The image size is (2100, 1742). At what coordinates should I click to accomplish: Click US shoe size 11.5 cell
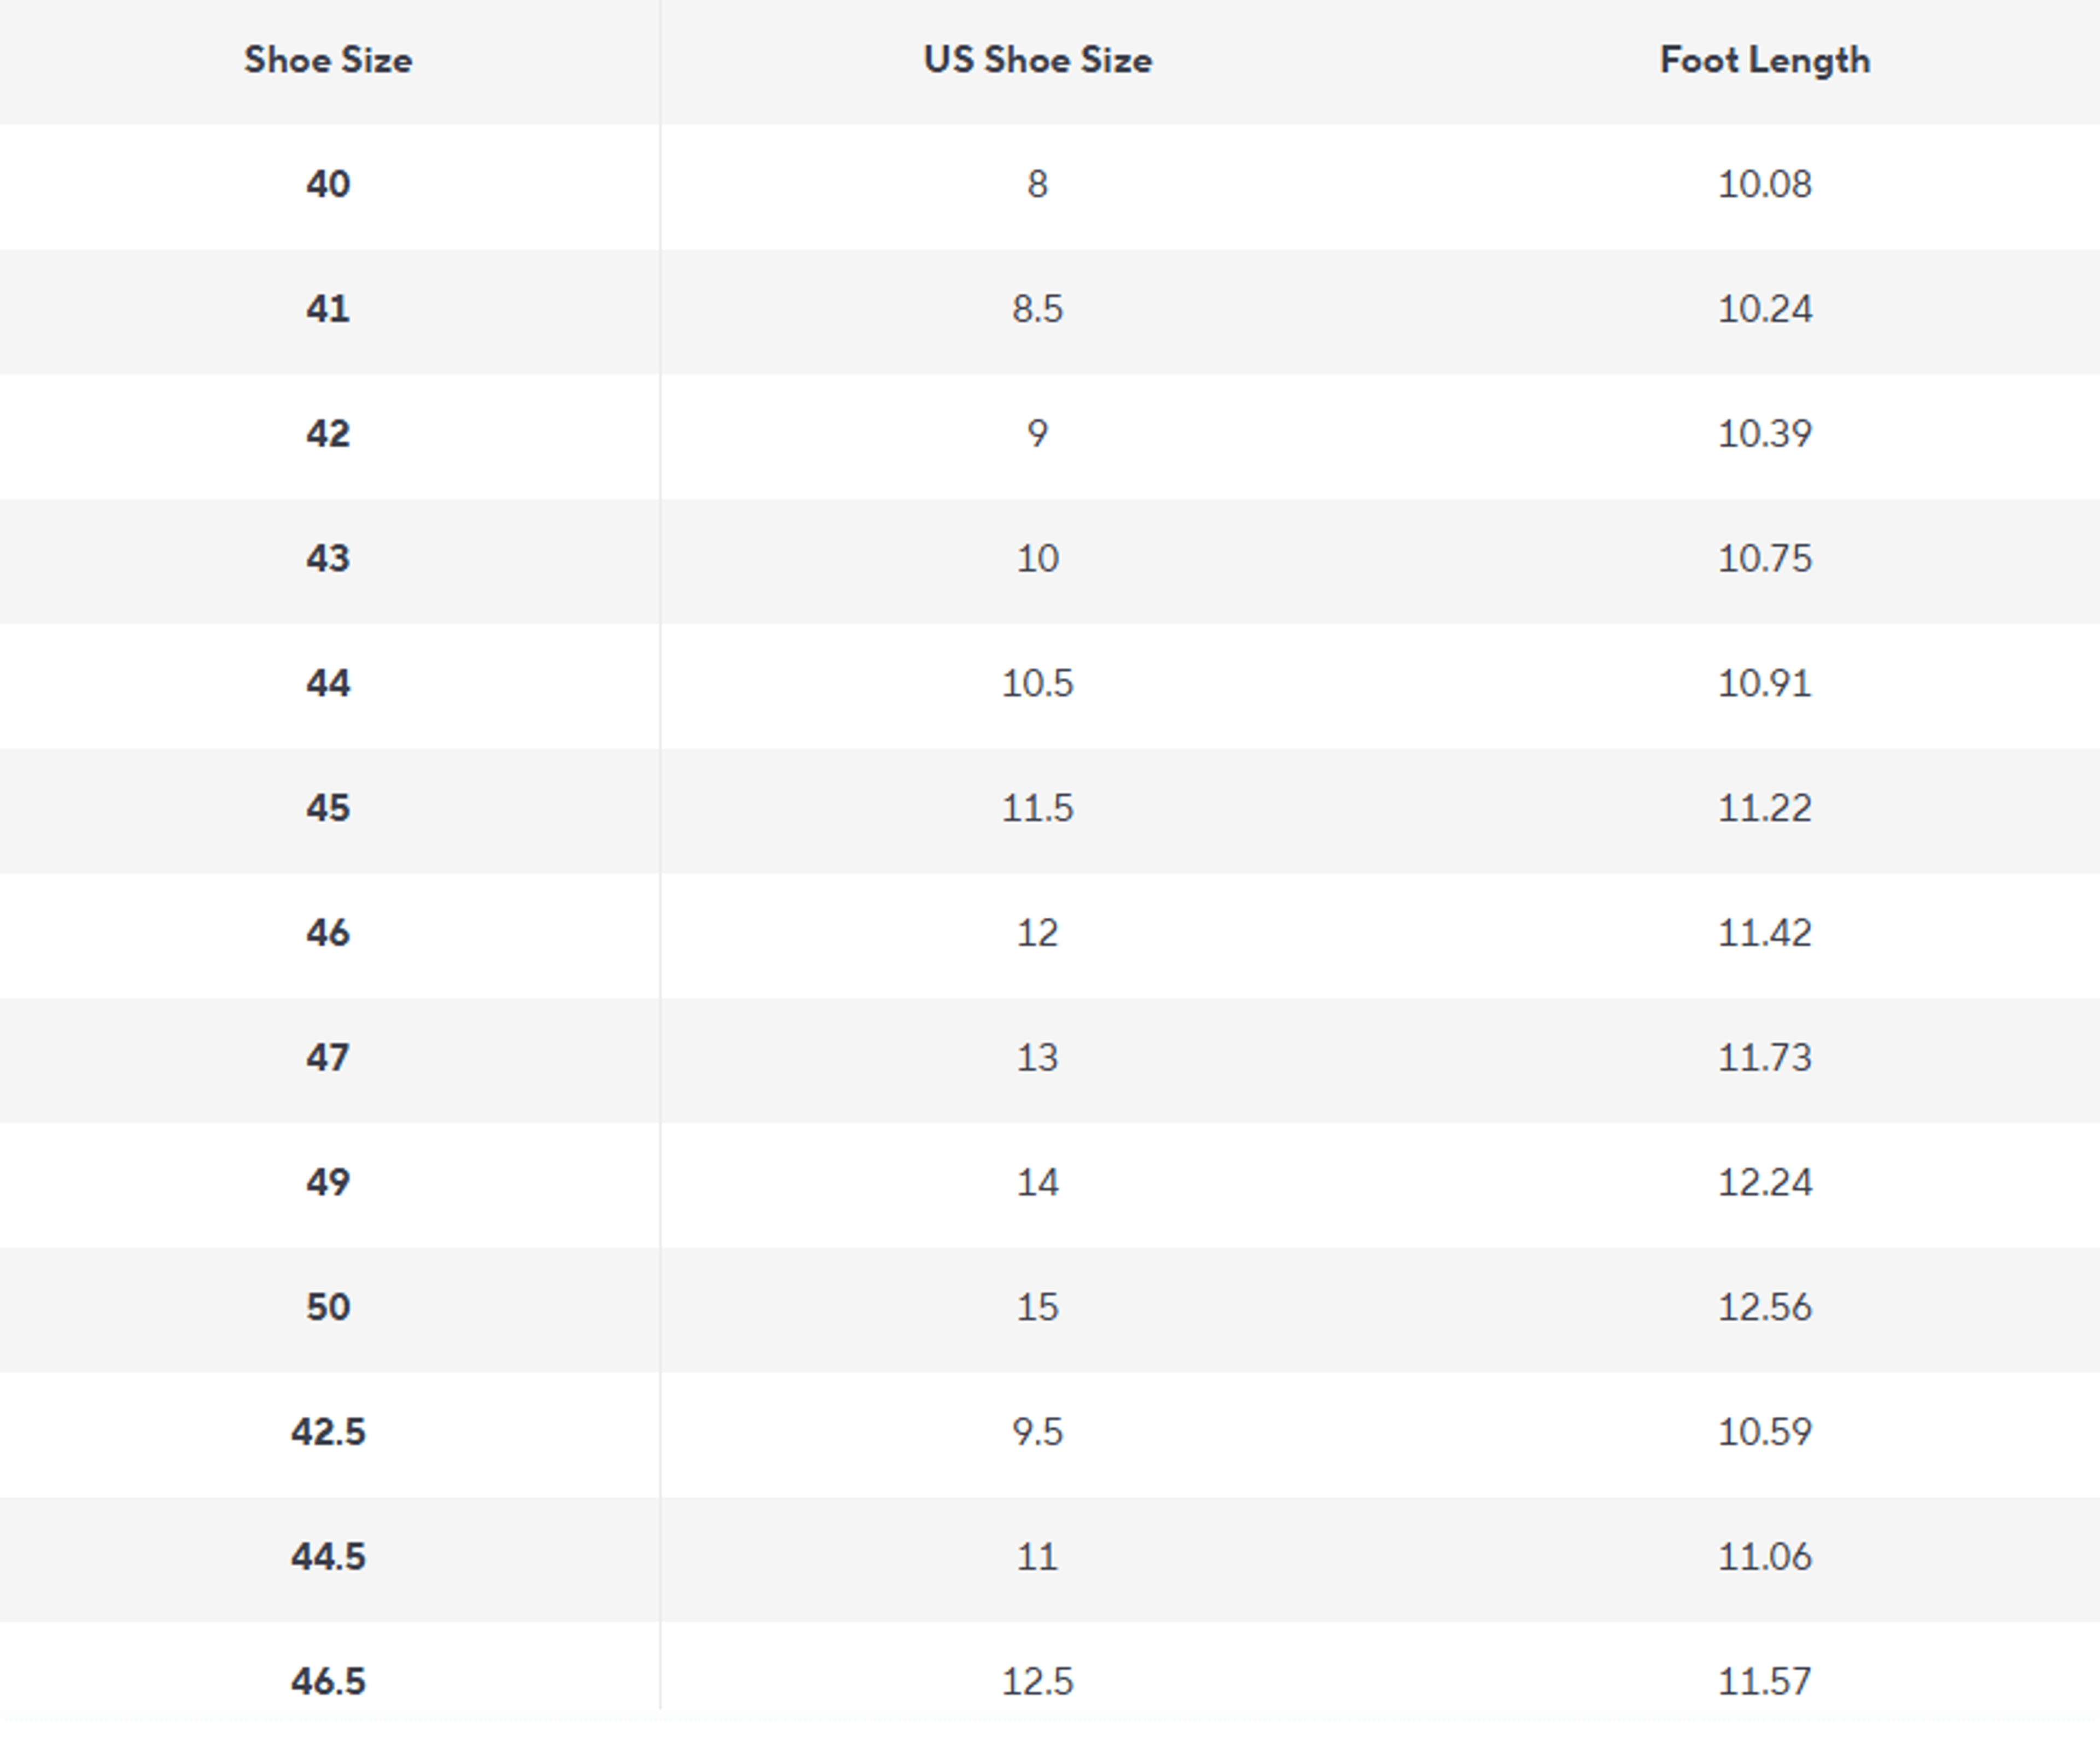tap(1037, 808)
